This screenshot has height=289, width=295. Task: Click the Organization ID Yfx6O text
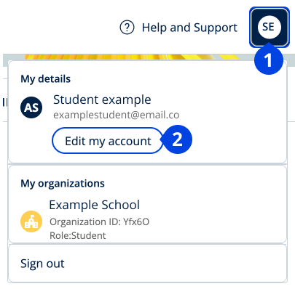[99, 221]
